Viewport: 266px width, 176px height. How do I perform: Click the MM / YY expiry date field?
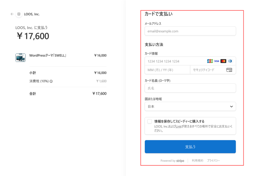(x=167, y=70)
